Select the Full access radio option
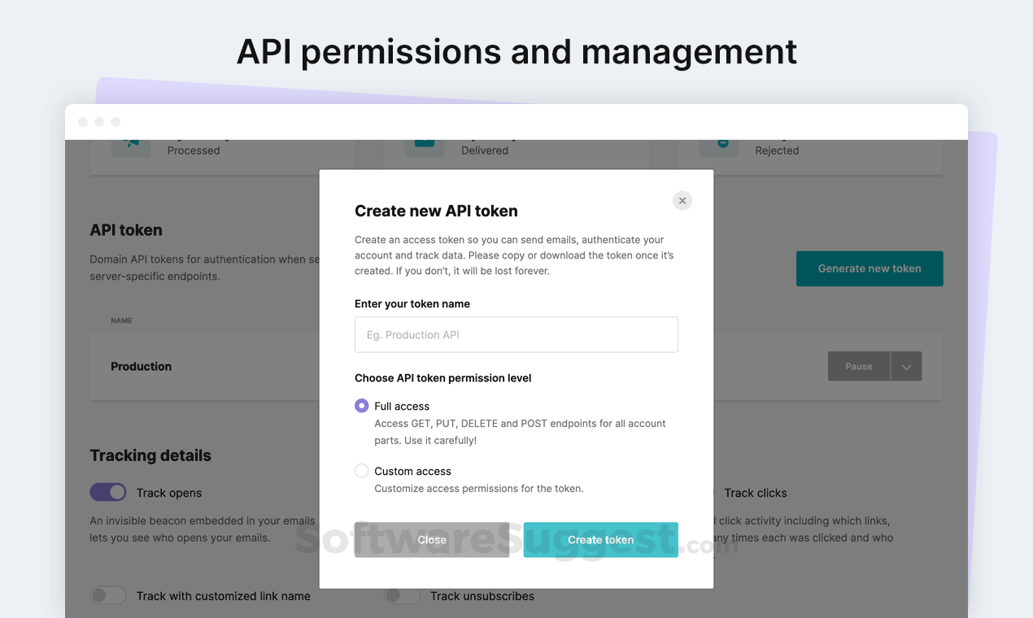 click(362, 406)
